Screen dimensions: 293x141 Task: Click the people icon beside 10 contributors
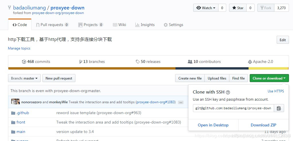pyautogui.click(x=190, y=61)
